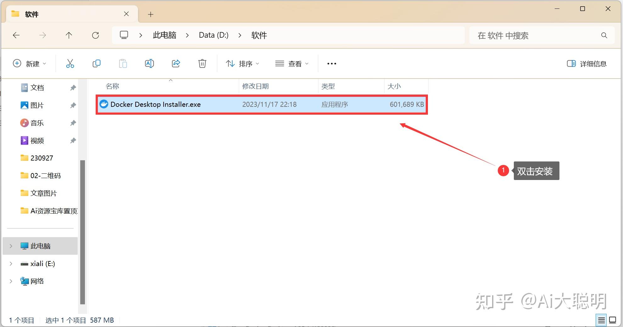
Task: Open folder 文章图片 in sidebar
Action: 43,193
